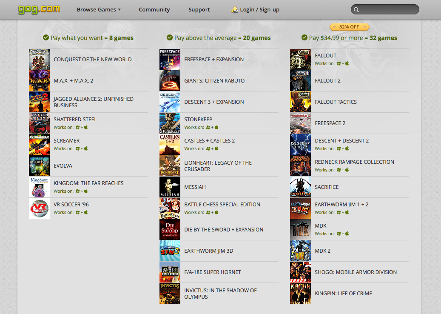Click the Shogo cover thumbnail
441x314 pixels.
[300, 272]
